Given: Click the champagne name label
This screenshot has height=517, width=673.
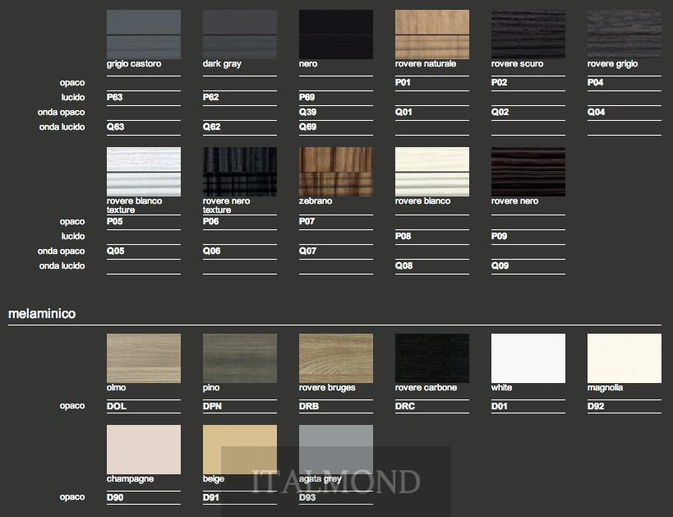Looking at the screenshot, I should 130,479.
